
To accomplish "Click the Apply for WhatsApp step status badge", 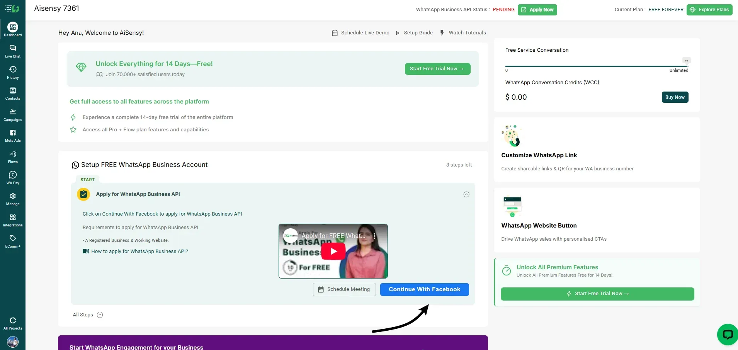I will tap(83, 194).
